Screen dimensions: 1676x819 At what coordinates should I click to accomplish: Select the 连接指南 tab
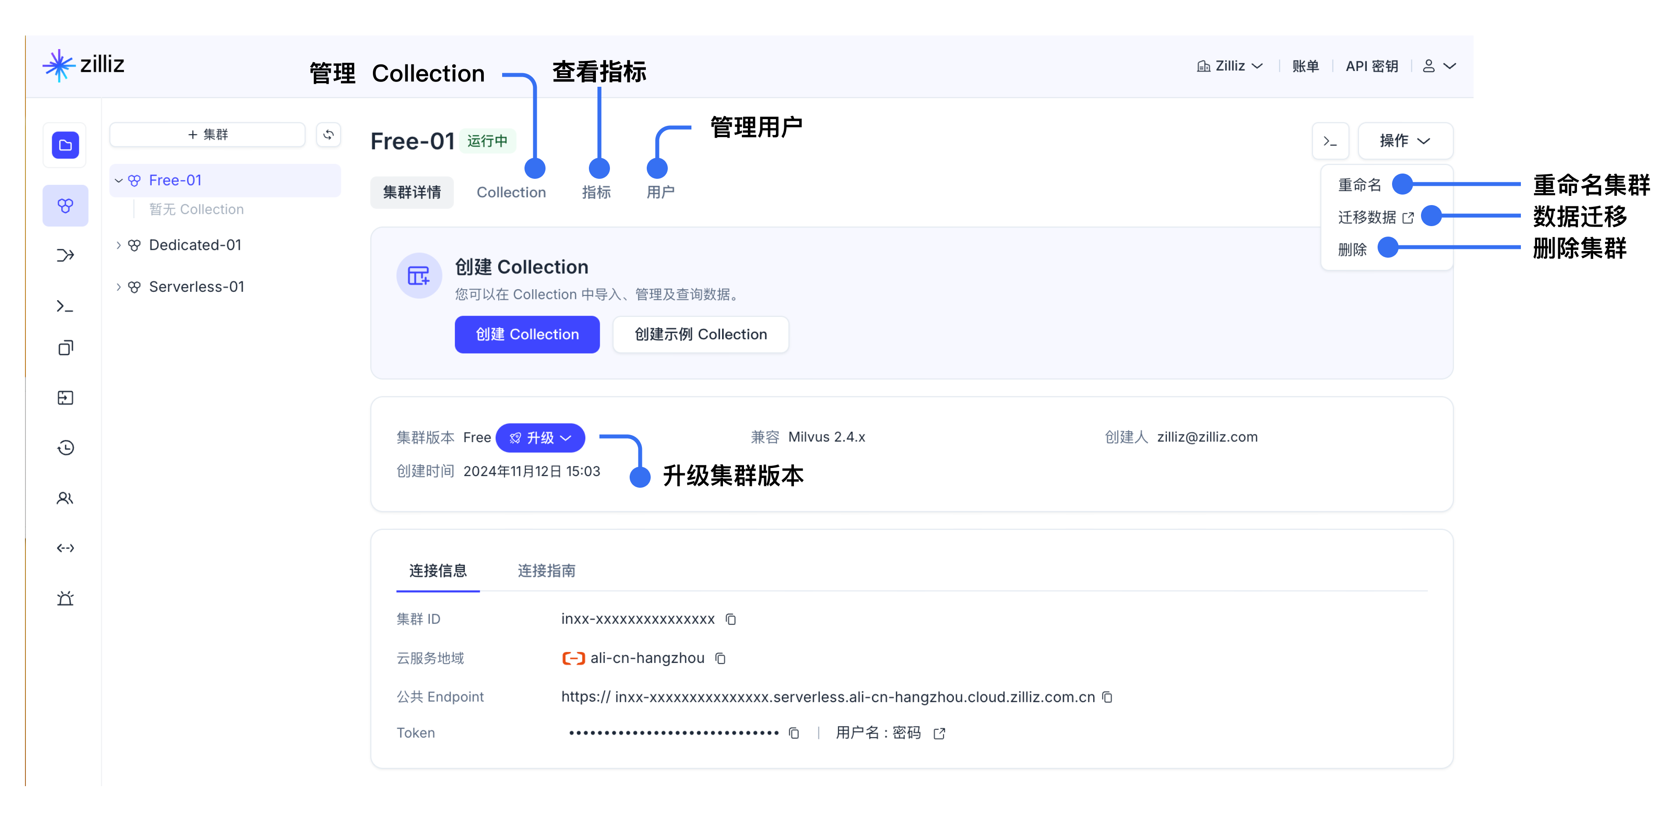point(546,571)
